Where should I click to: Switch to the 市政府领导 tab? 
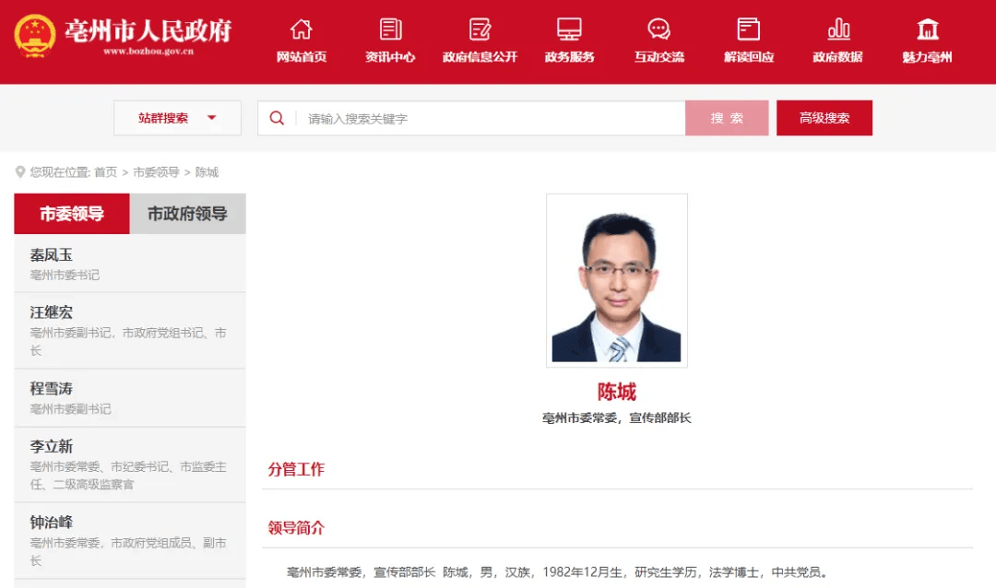(x=187, y=214)
